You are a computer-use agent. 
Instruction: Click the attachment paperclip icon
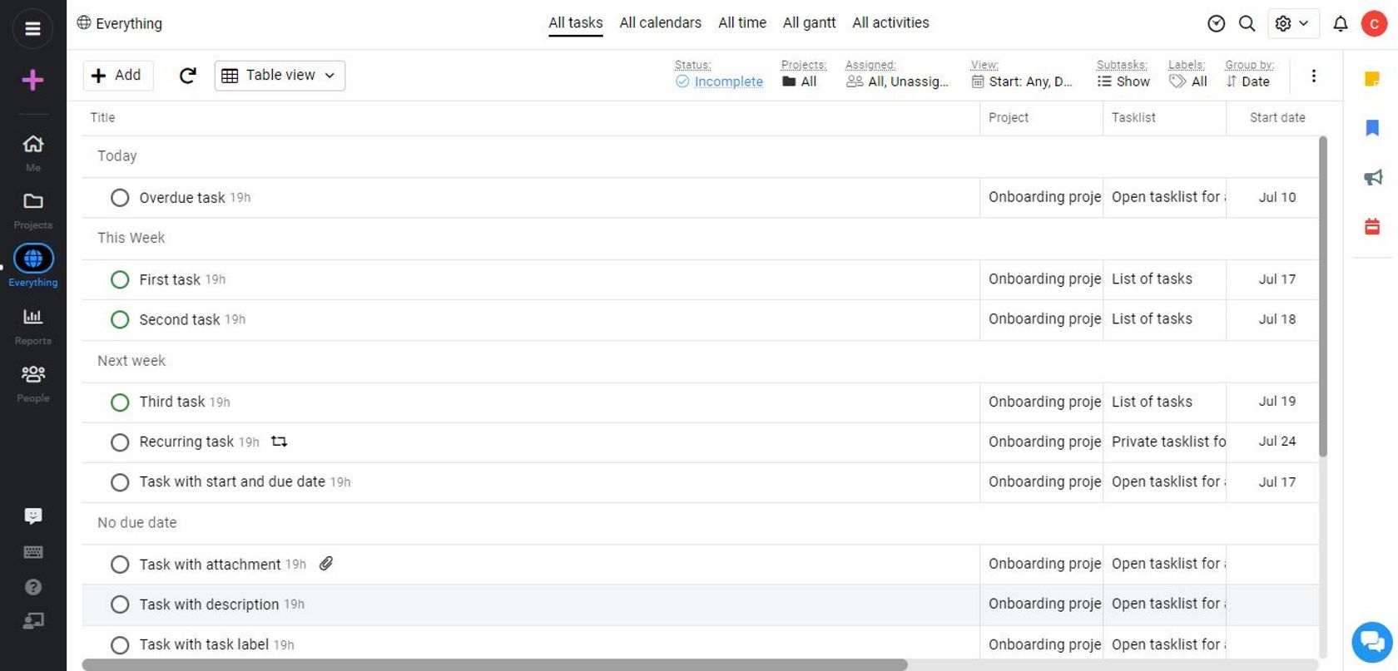click(326, 564)
